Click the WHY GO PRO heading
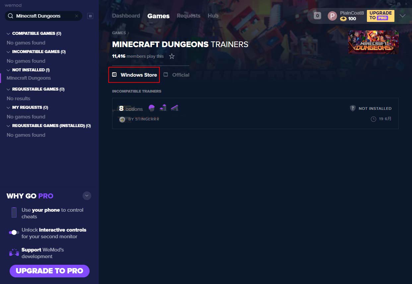This screenshot has width=412, height=284. click(x=30, y=196)
